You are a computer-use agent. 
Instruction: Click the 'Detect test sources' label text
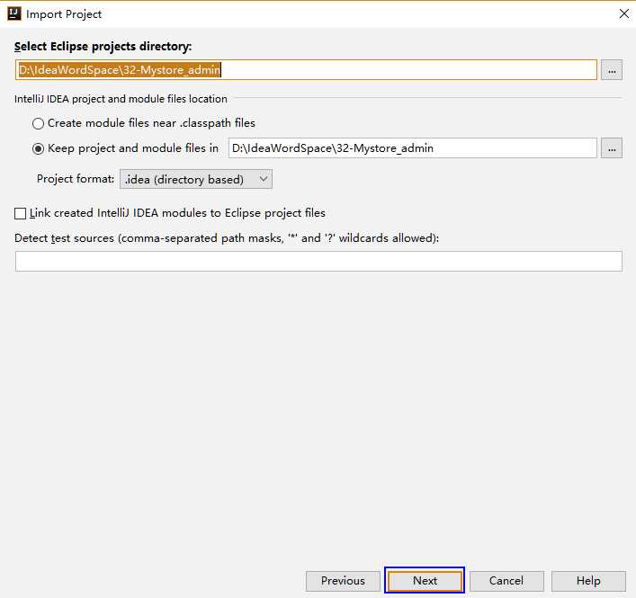click(x=227, y=238)
